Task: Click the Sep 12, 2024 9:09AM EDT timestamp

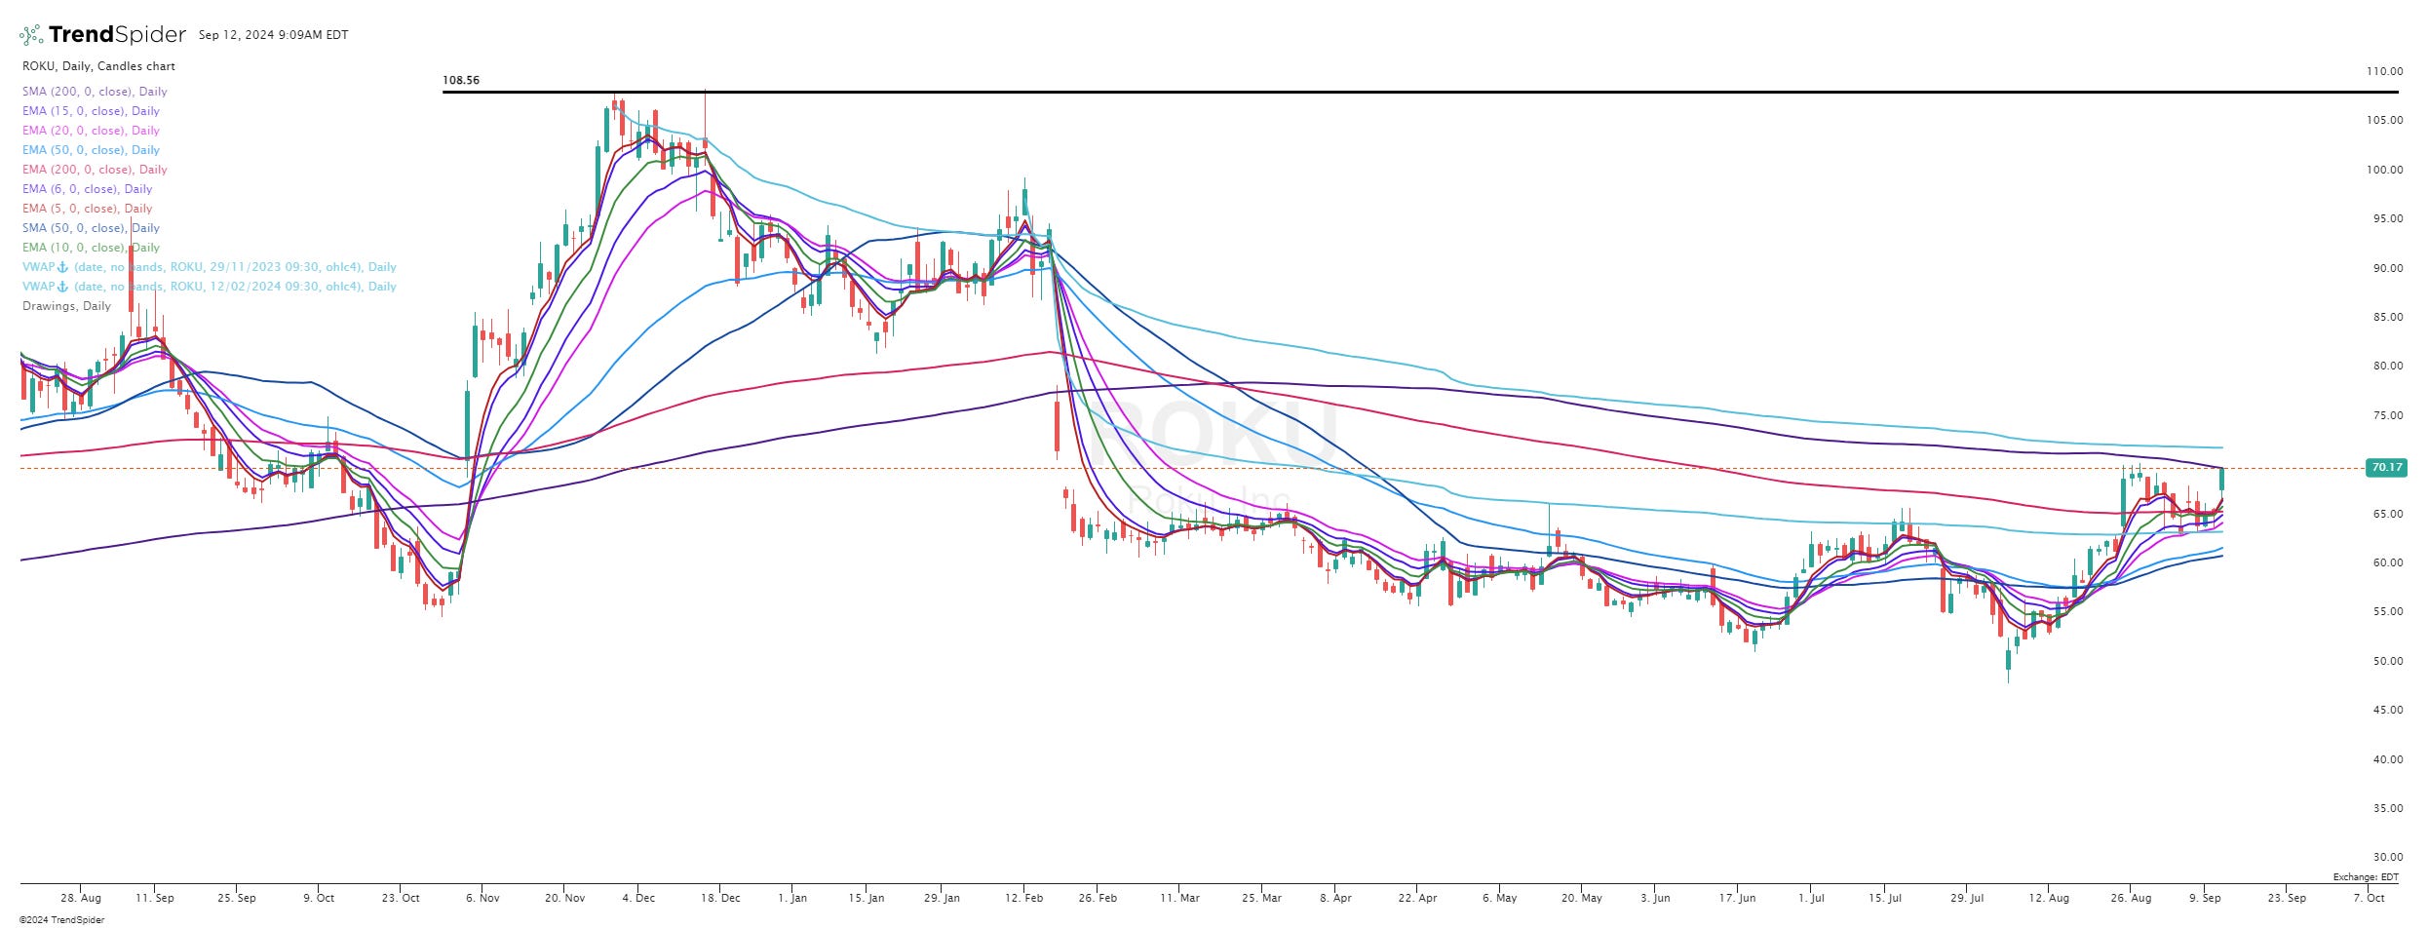Action: (x=273, y=35)
